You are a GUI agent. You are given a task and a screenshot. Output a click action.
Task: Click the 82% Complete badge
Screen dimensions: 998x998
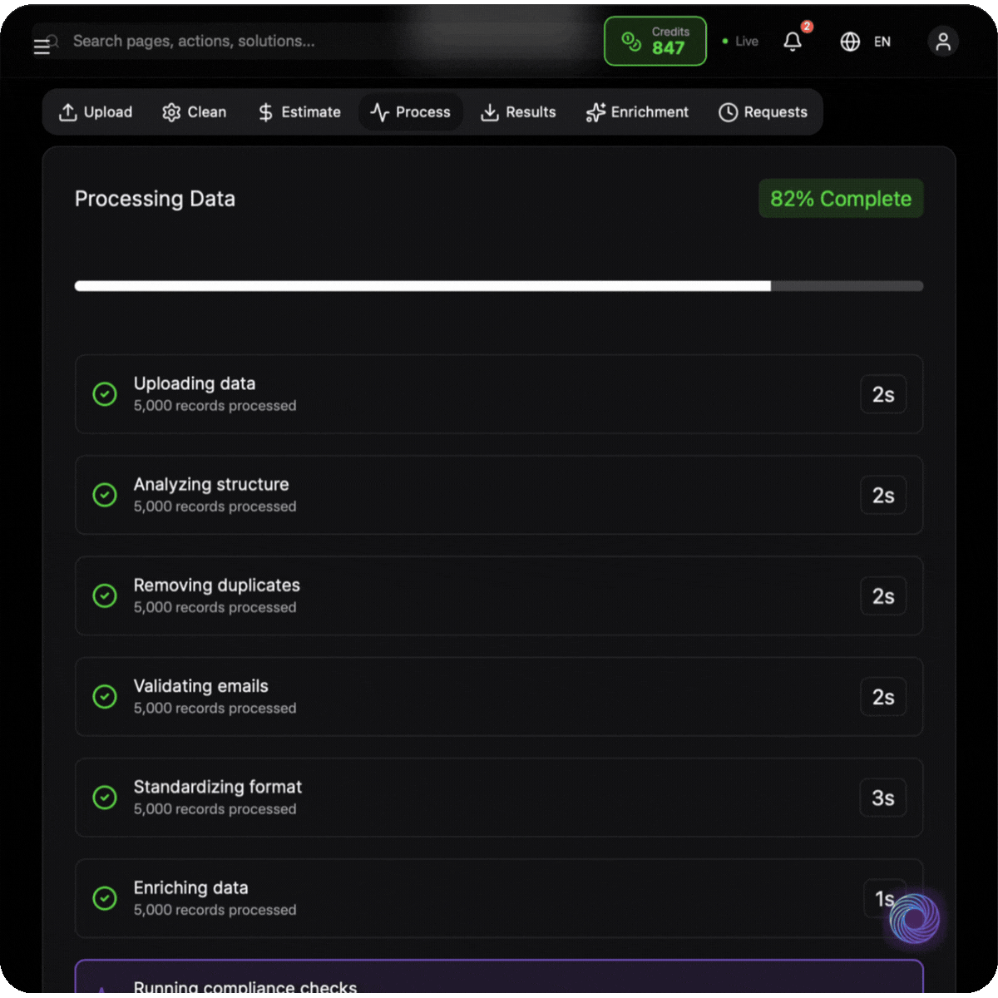coord(840,199)
